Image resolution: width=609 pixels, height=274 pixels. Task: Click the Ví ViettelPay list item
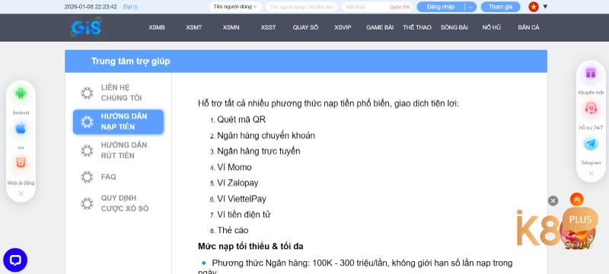[x=241, y=199]
